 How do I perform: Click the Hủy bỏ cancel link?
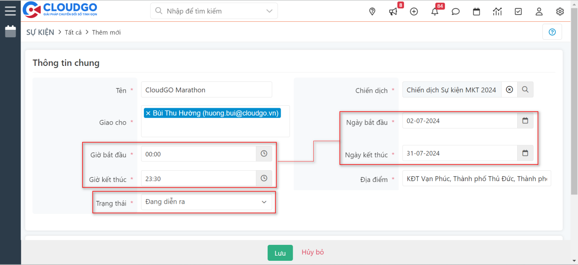[312, 253]
